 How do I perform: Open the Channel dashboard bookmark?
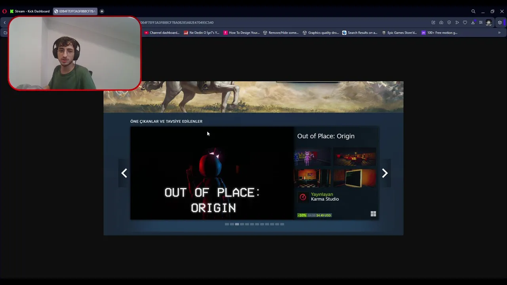click(x=162, y=33)
